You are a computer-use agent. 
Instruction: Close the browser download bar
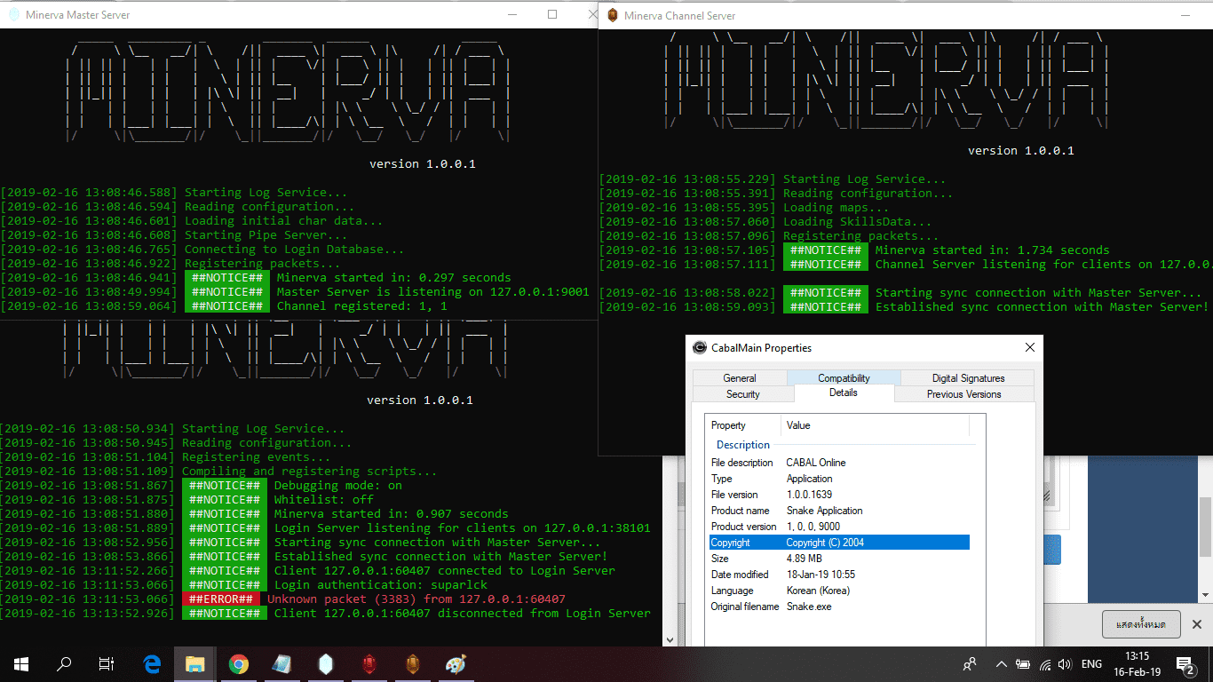pos(1196,624)
